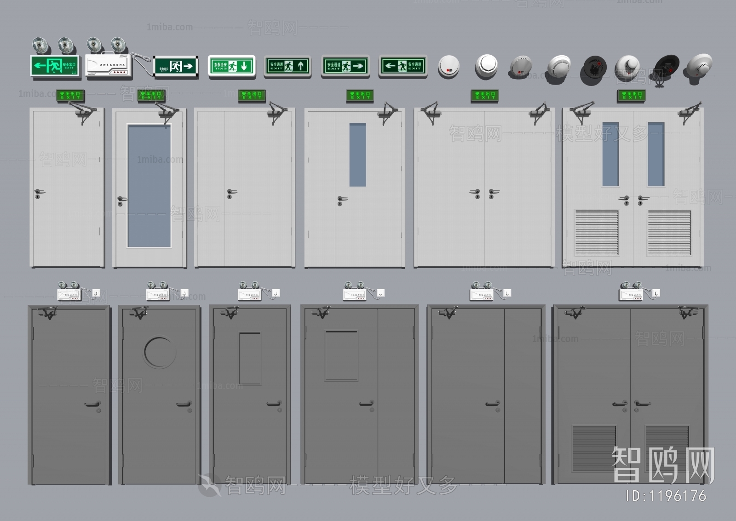Select emergency light above gray square-window double door
Image resolution: width=736 pixels, height=521 pixels.
pyautogui.click(x=364, y=292)
